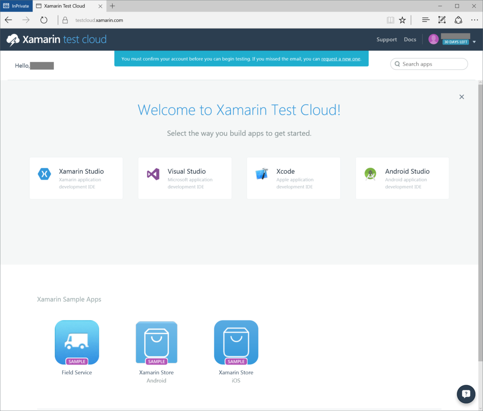483x411 pixels.
Task: Click into the Search apps field
Action: tap(429, 64)
